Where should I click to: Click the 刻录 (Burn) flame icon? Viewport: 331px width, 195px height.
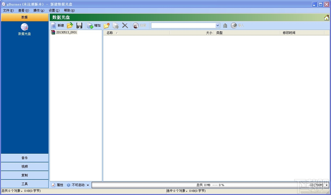point(136,25)
